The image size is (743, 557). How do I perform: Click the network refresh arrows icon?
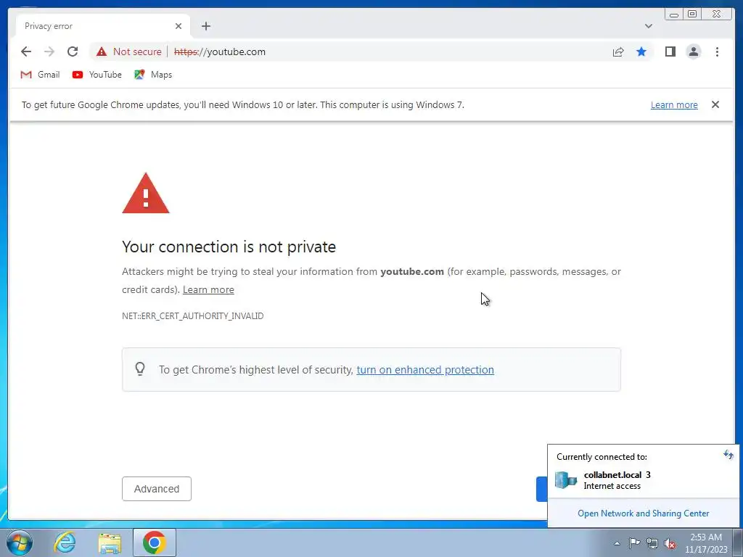click(x=728, y=455)
